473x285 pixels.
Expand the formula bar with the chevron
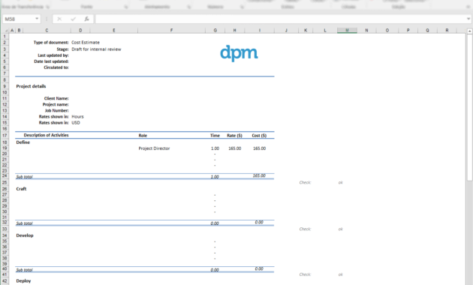(x=468, y=19)
